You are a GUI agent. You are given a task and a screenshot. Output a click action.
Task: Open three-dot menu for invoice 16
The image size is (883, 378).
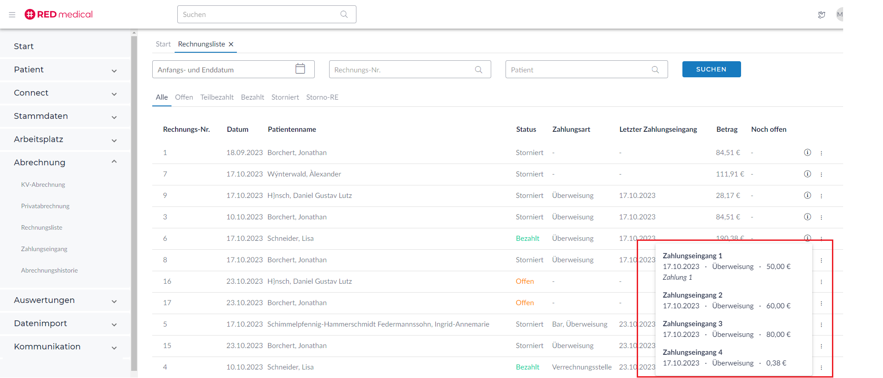point(821,281)
